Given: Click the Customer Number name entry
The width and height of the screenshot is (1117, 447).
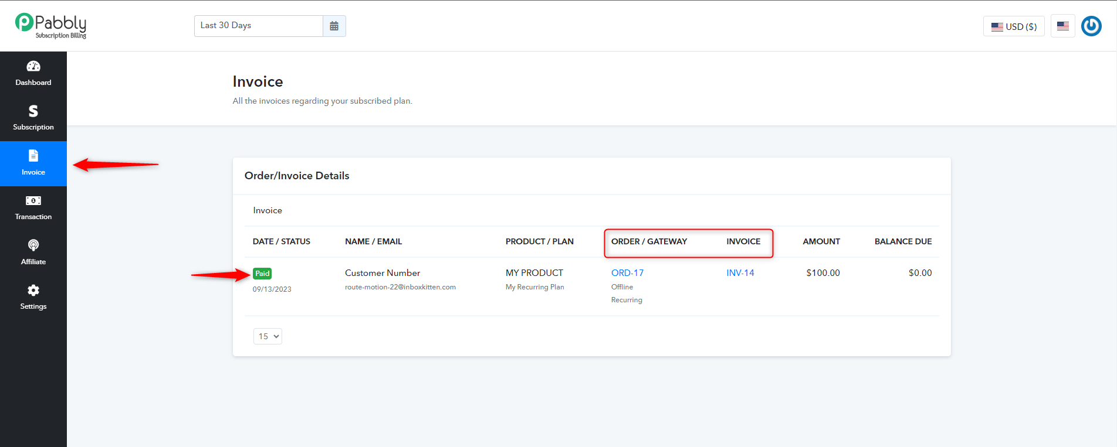Looking at the screenshot, I should pyautogui.click(x=383, y=273).
